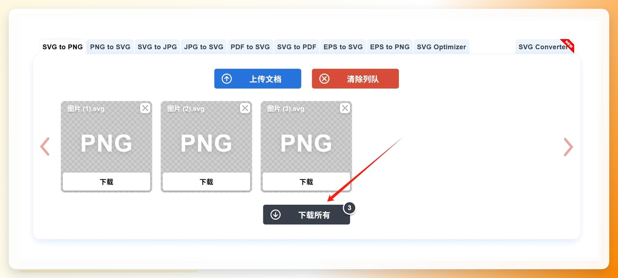The image size is (618, 278).
Task: Remove 图片 (2).svg with its X button
Action: point(245,108)
